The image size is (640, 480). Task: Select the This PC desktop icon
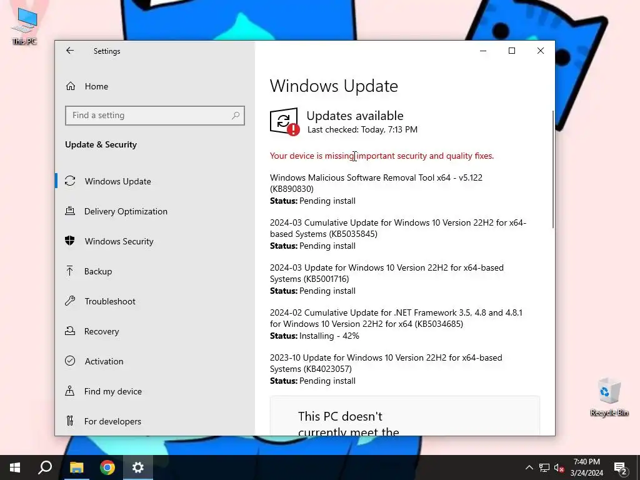tap(24, 25)
